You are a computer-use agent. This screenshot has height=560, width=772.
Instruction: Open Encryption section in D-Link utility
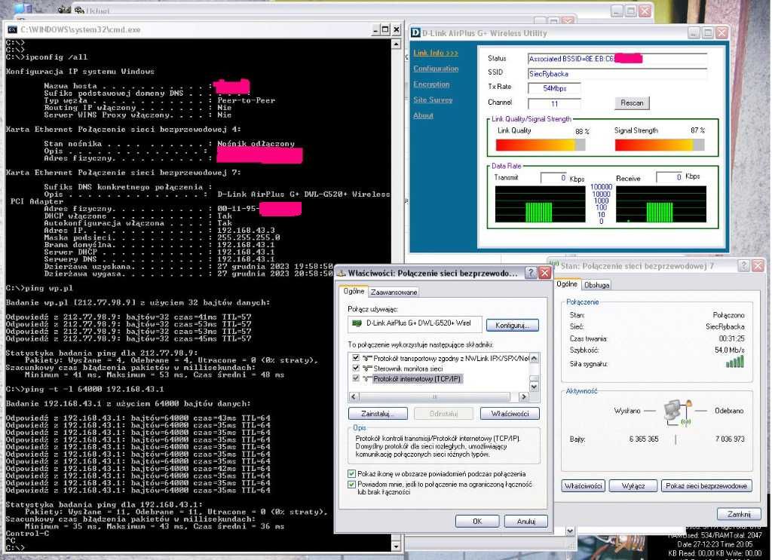pyautogui.click(x=431, y=84)
